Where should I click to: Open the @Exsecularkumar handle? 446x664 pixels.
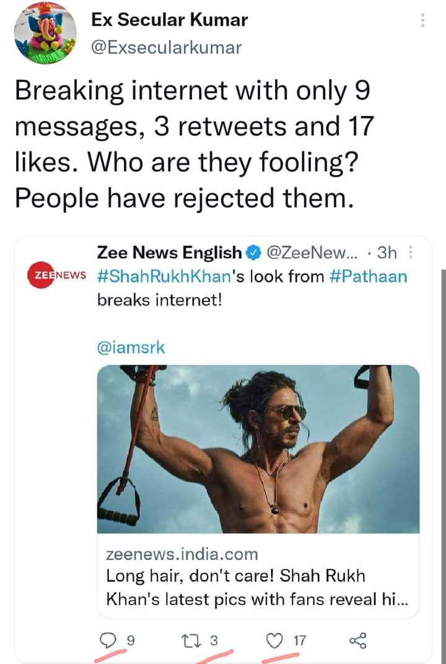[x=167, y=48]
